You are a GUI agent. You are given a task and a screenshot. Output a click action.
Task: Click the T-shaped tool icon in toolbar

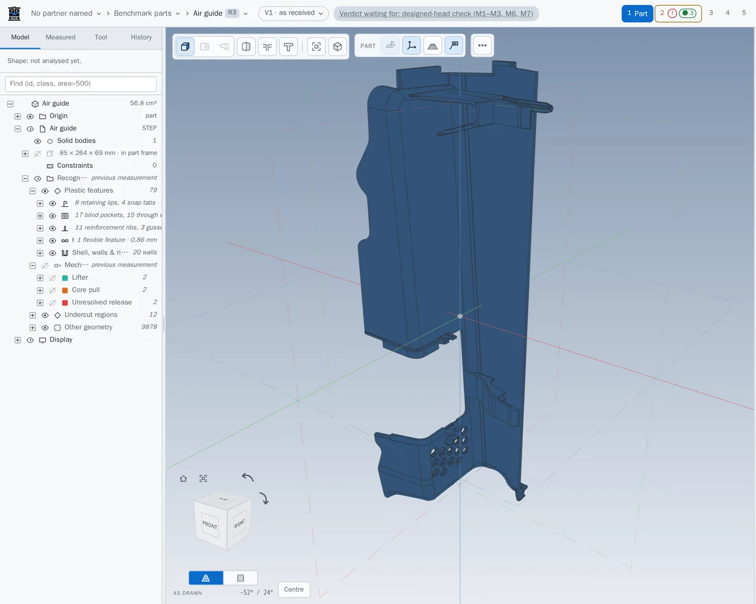tap(288, 46)
